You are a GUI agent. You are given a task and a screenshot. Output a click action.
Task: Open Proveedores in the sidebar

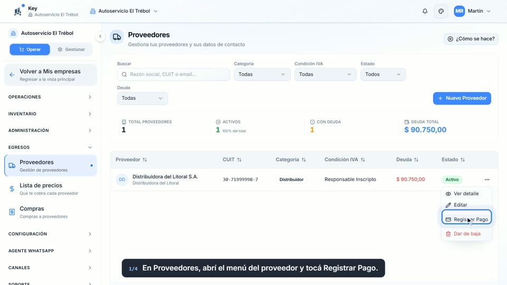coord(51,165)
